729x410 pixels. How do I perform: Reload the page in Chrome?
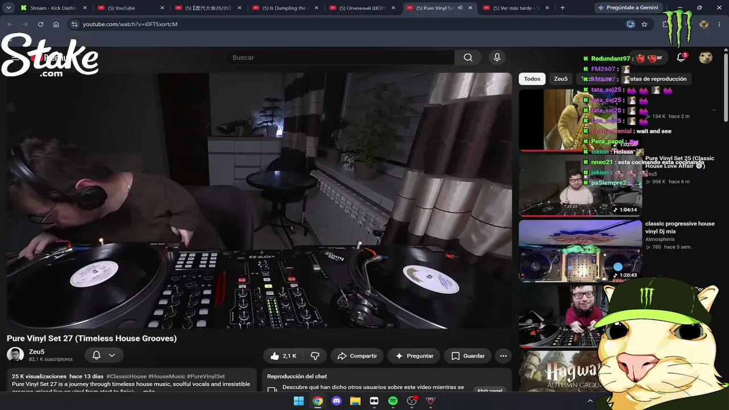point(40,24)
